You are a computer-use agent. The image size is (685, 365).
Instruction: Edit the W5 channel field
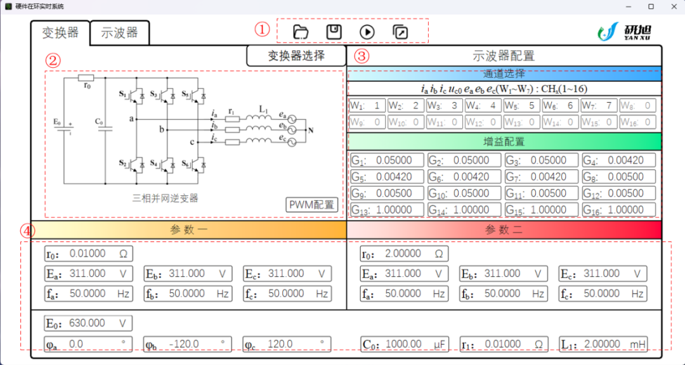pyautogui.click(x=521, y=106)
